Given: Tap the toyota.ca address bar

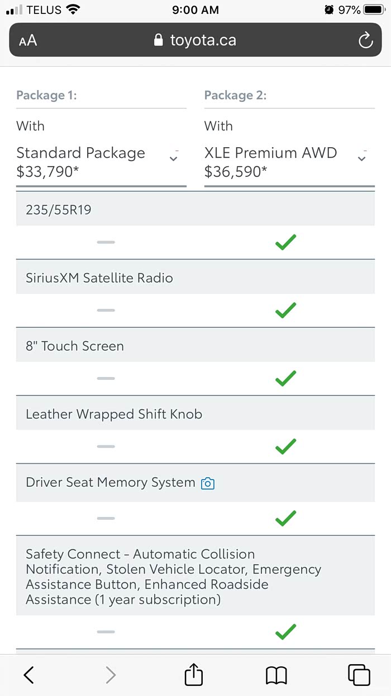Looking at the screenshot, I should [195, 40].
